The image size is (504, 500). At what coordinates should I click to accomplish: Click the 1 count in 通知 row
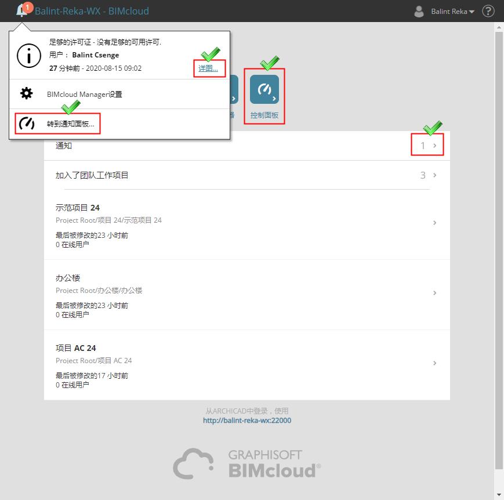[x=423, y=146]
